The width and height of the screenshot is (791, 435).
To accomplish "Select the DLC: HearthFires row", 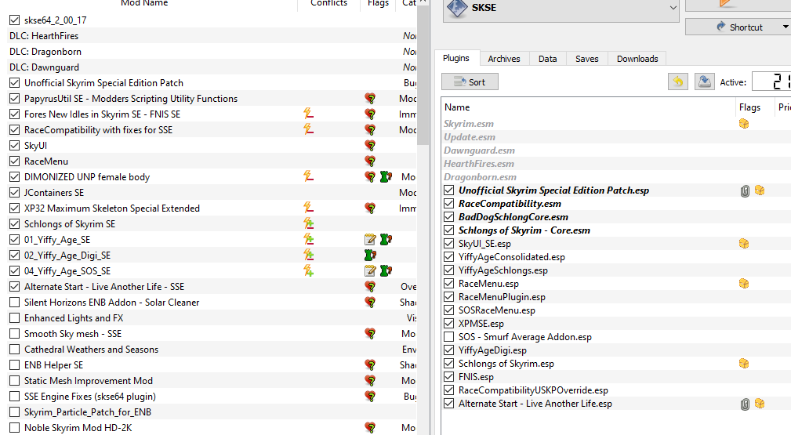I will 212,36.
